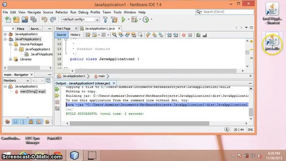Open the Navigate menu

coord(34,12)
